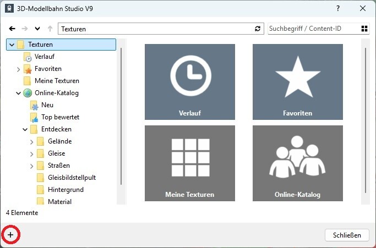The width and height of the screenshot is (376, 248).
Task: Click the Top bewertet thumbs-up icon
Action: [34, 118]
